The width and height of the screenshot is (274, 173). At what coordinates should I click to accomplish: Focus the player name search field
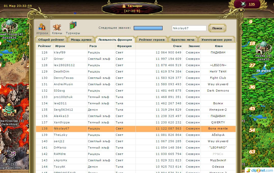[x=189, y=28]
